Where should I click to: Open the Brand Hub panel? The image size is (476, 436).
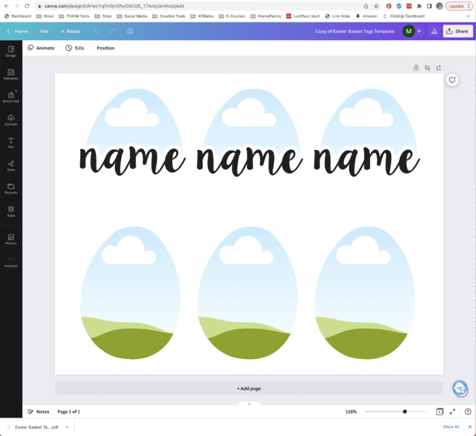click(11, 97)
